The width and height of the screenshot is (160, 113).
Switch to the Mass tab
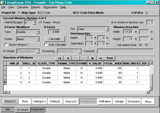pyautogui.click(x=148, y=101)
